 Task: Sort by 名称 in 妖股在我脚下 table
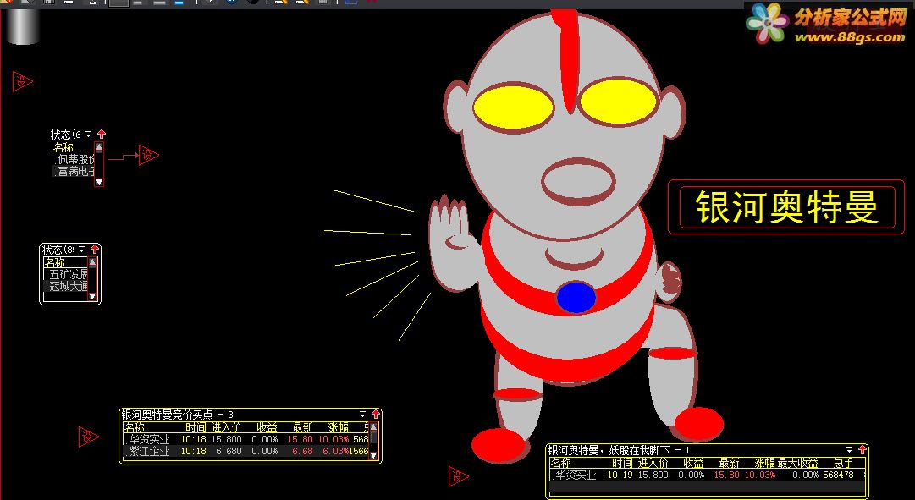(561, 464)
